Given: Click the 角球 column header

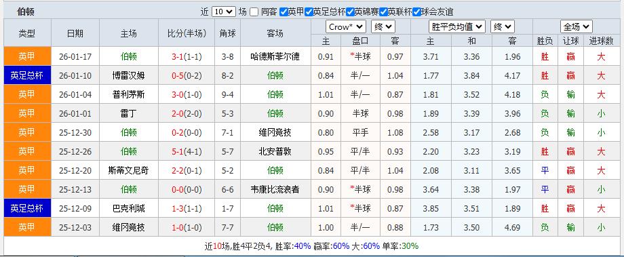Looking at the screenshot, I should pos(228,34).
